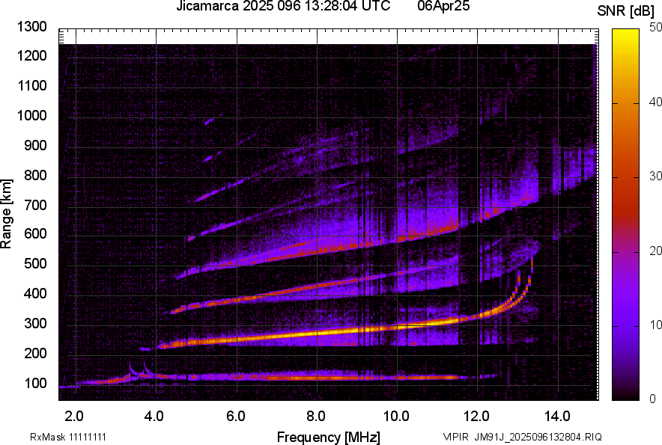662x445 pixels.
Task: Click the "RxMask 11111111" footer text
Action: [68, 437]
